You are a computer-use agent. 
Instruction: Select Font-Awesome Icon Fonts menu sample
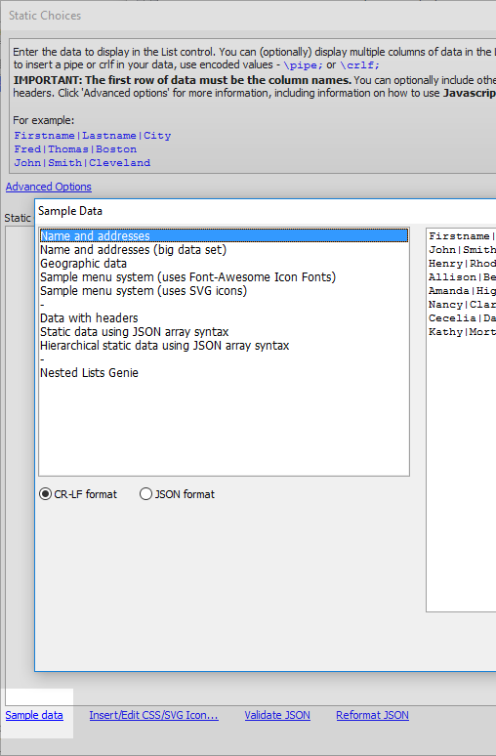coord(224,277)
